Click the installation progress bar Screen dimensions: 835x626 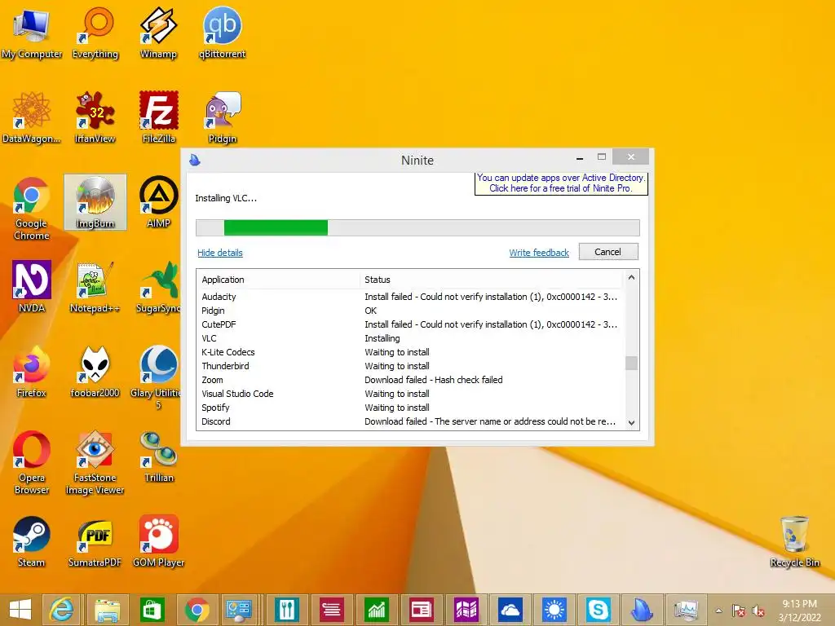tap(417, 228)
